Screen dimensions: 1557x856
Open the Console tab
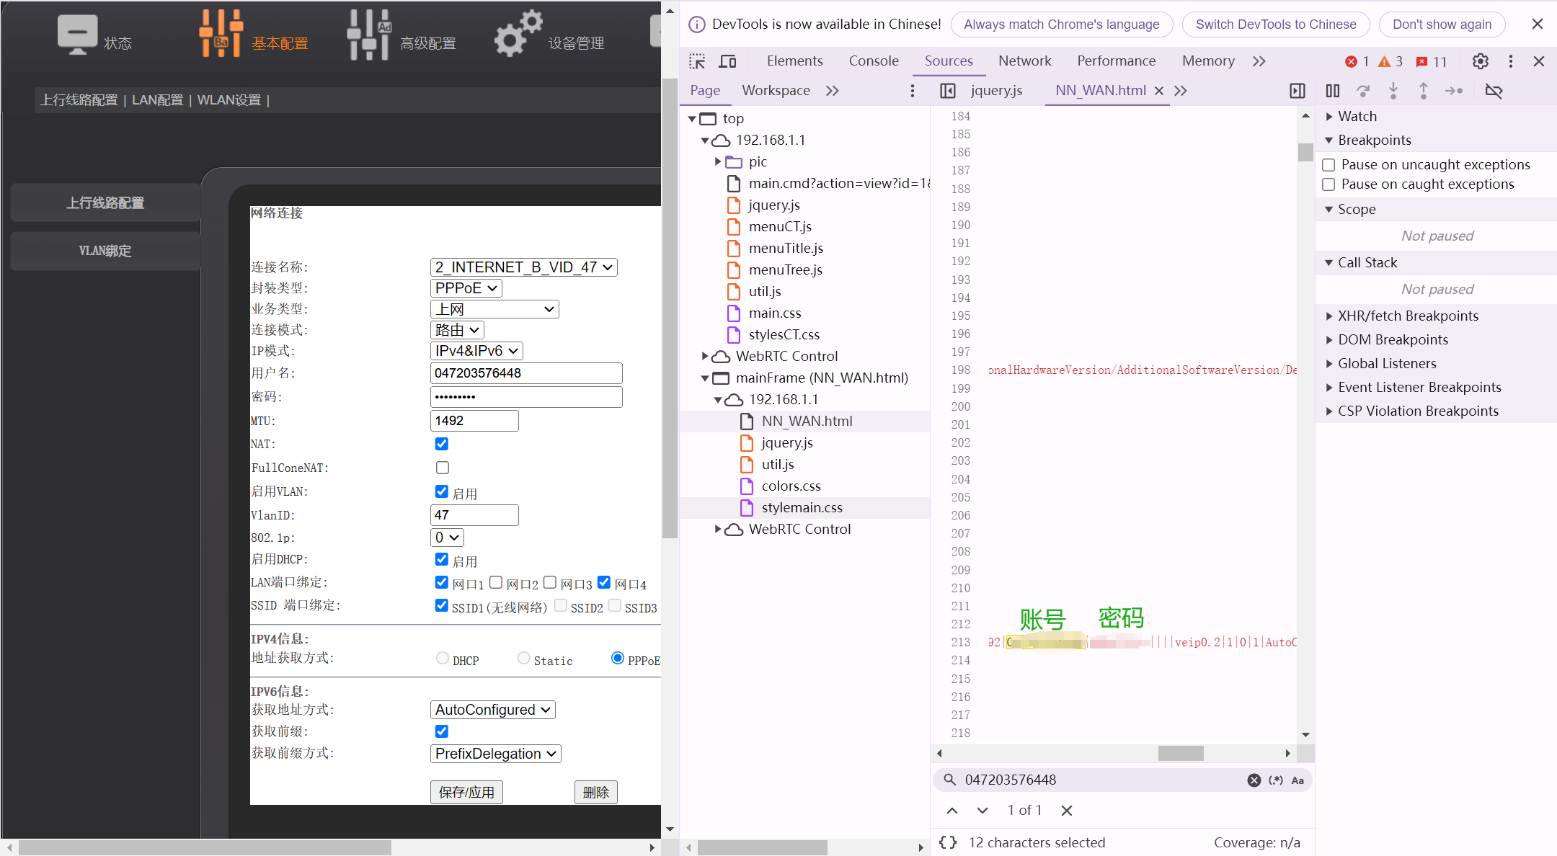pos(873,61)
